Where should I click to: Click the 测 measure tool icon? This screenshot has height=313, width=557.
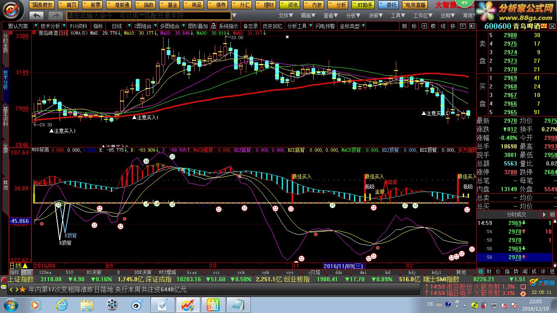click(x=404, y=26)
